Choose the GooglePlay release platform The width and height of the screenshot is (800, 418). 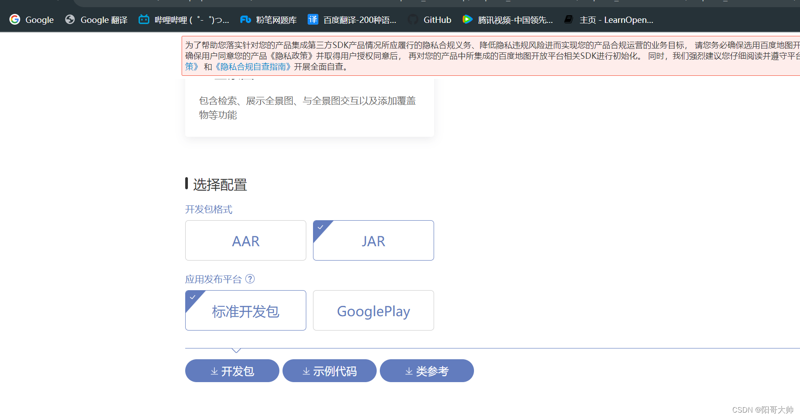pyautogui.click(x=374, y=310)
